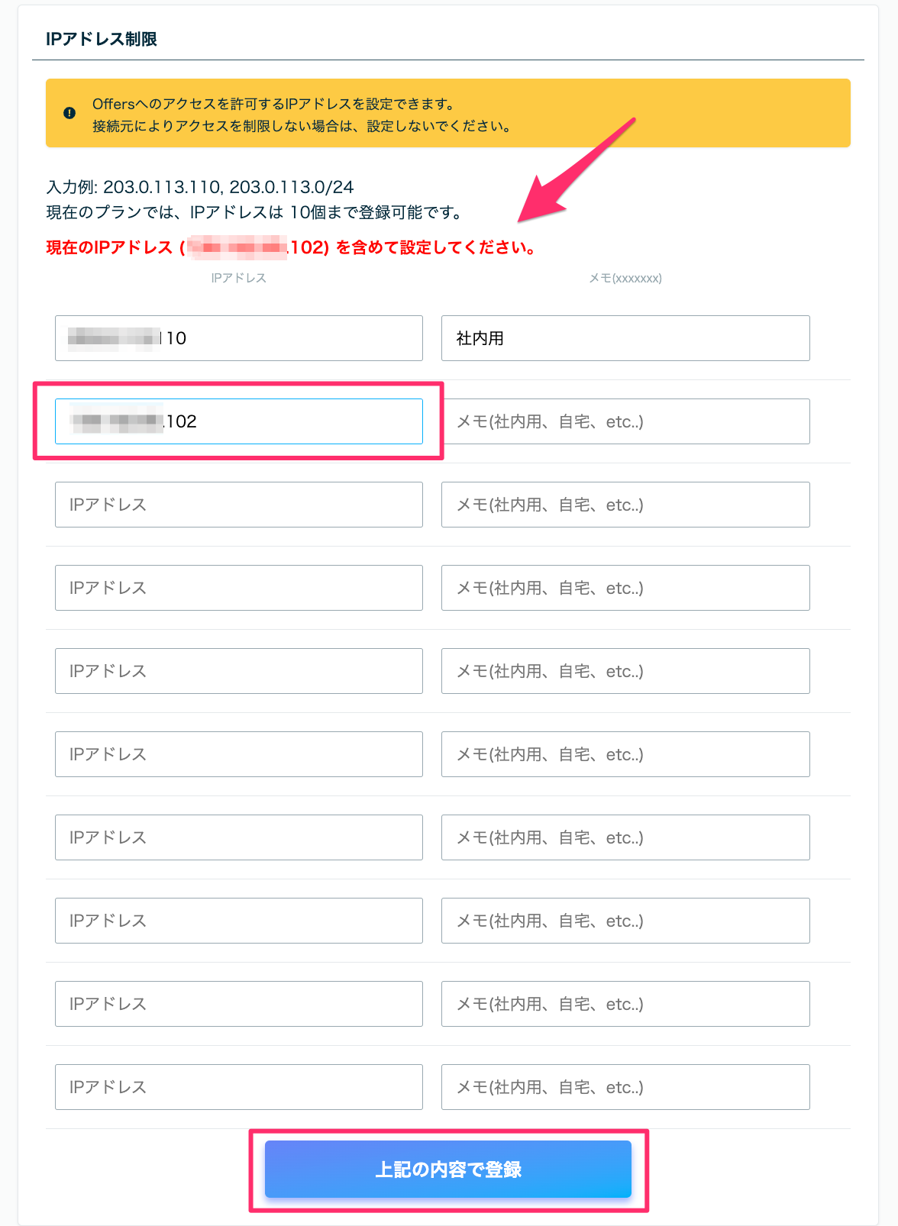Viewport: 898px width, 1226px height.
Task: Click the third row memo input
Action: coord(625,505)
